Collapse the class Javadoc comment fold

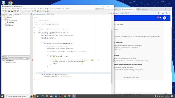[x=34, y=17]
